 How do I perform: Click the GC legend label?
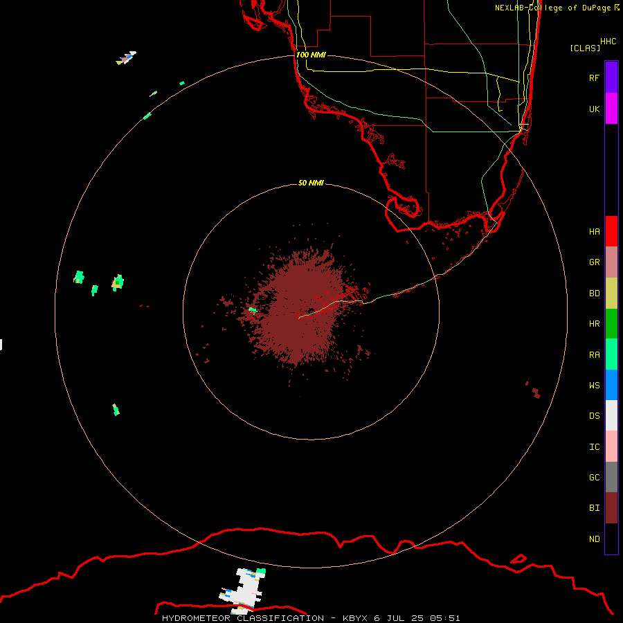(x=594, y=477)
